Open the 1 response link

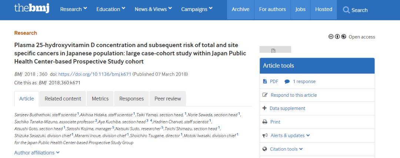pos(304,82)
